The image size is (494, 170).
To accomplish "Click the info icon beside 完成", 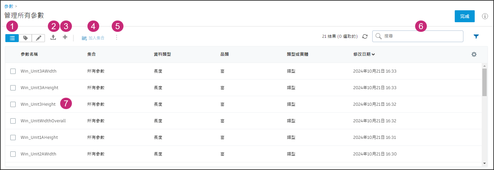I will (x=485, y=16).
